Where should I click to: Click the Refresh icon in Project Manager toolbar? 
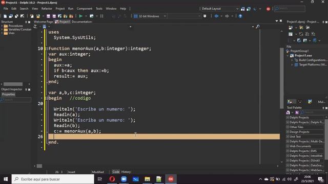301,34
